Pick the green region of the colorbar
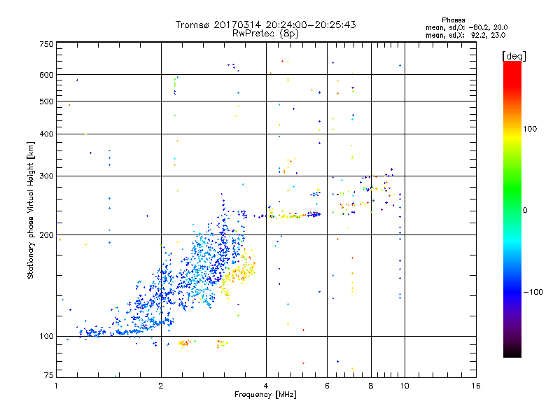 tap(512, 189)
